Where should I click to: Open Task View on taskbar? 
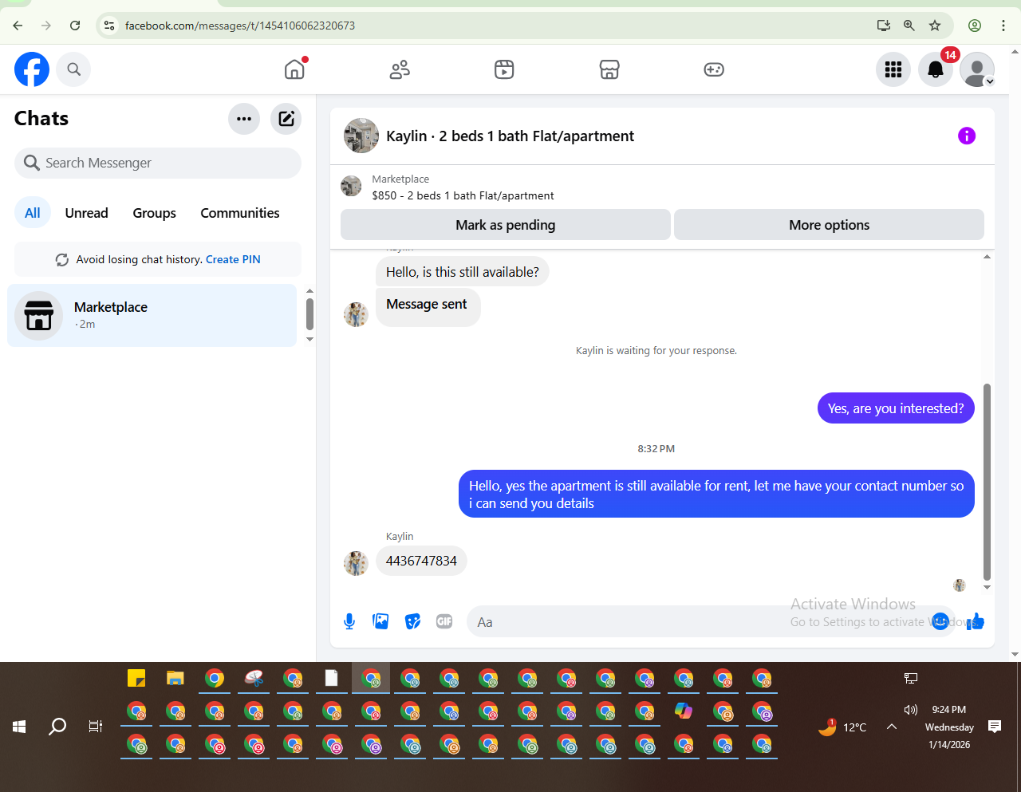click(96, 727)
